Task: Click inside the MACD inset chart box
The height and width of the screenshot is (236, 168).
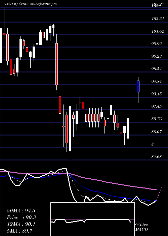Action: (x=92, y=219)
